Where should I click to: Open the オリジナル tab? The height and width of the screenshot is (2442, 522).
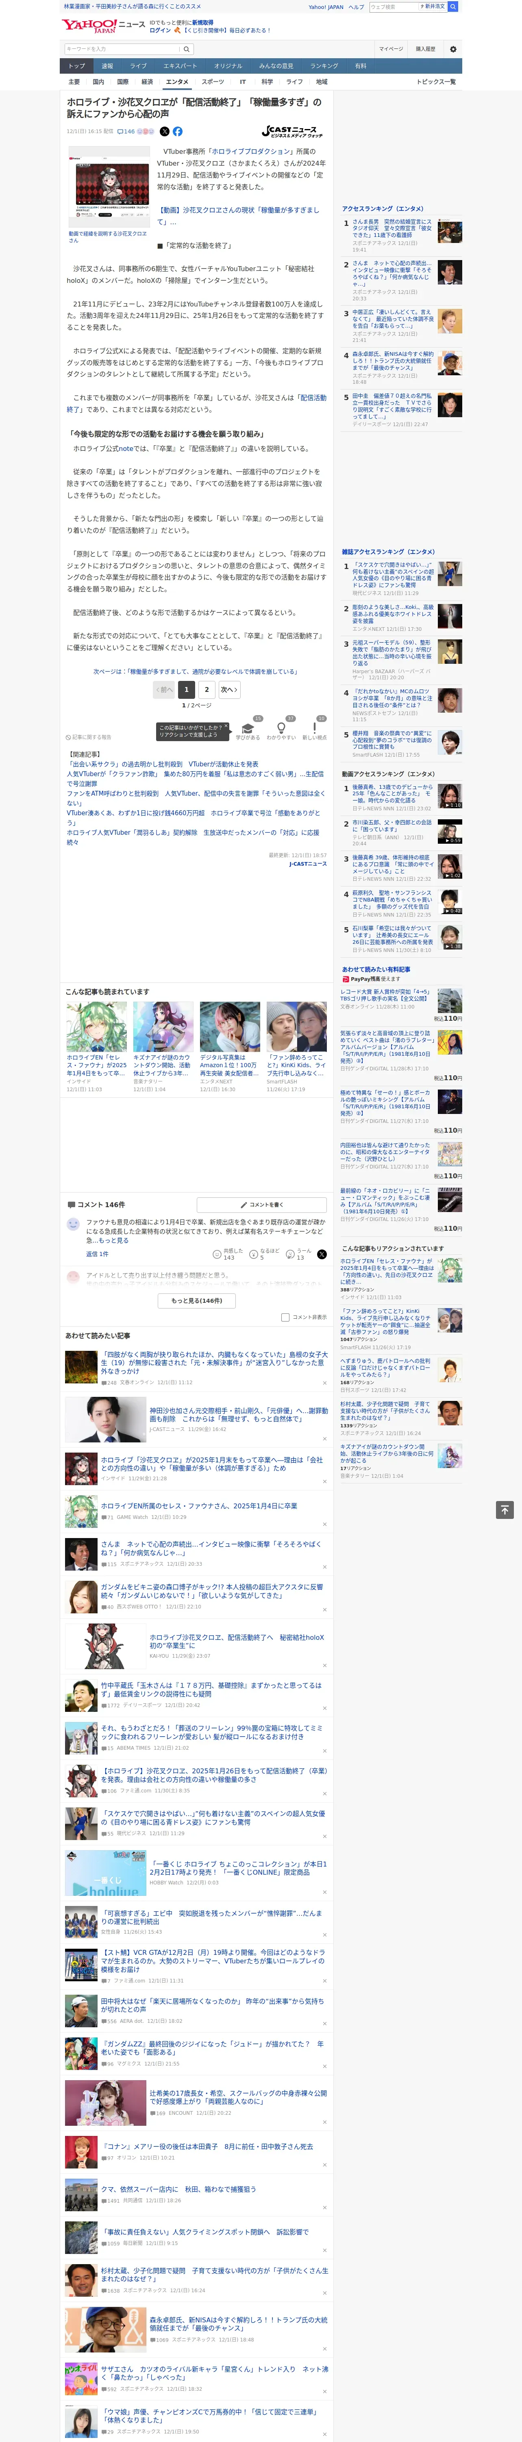pos(228,66)
